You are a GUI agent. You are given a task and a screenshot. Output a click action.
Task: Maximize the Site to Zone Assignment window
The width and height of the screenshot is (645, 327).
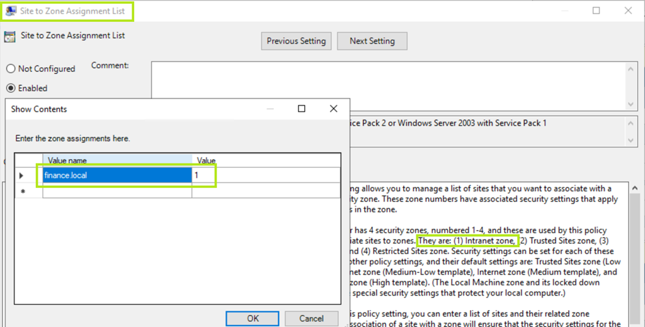[596, 11]
